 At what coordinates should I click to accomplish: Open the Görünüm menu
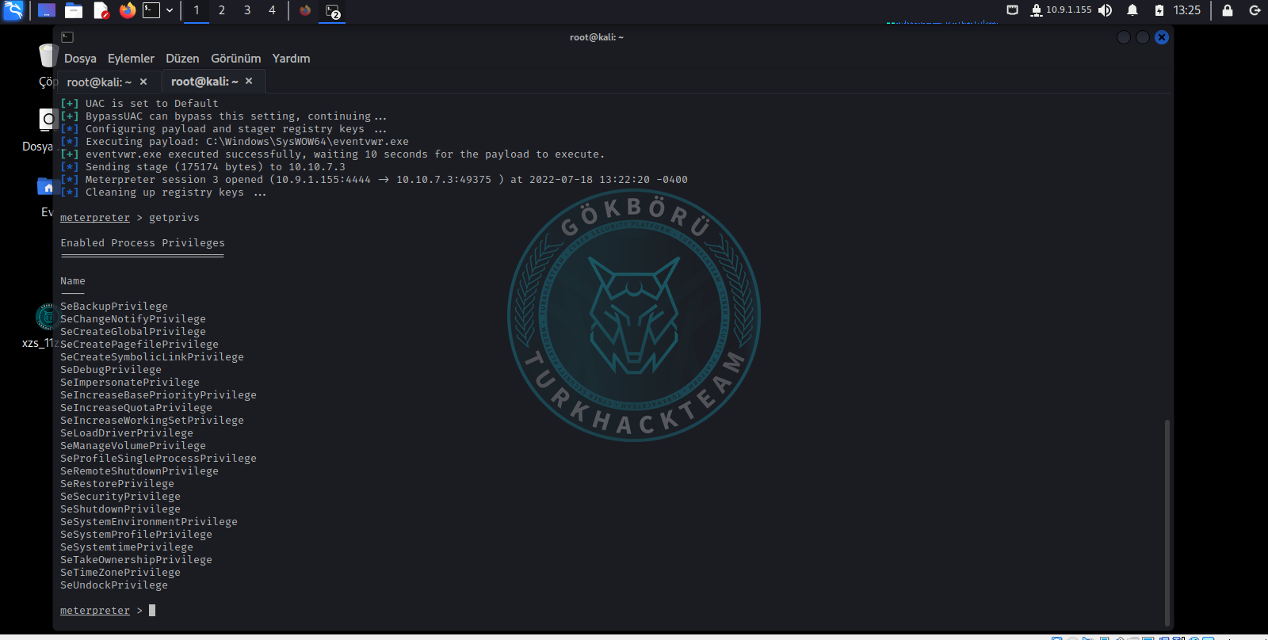tap(235, 59)
